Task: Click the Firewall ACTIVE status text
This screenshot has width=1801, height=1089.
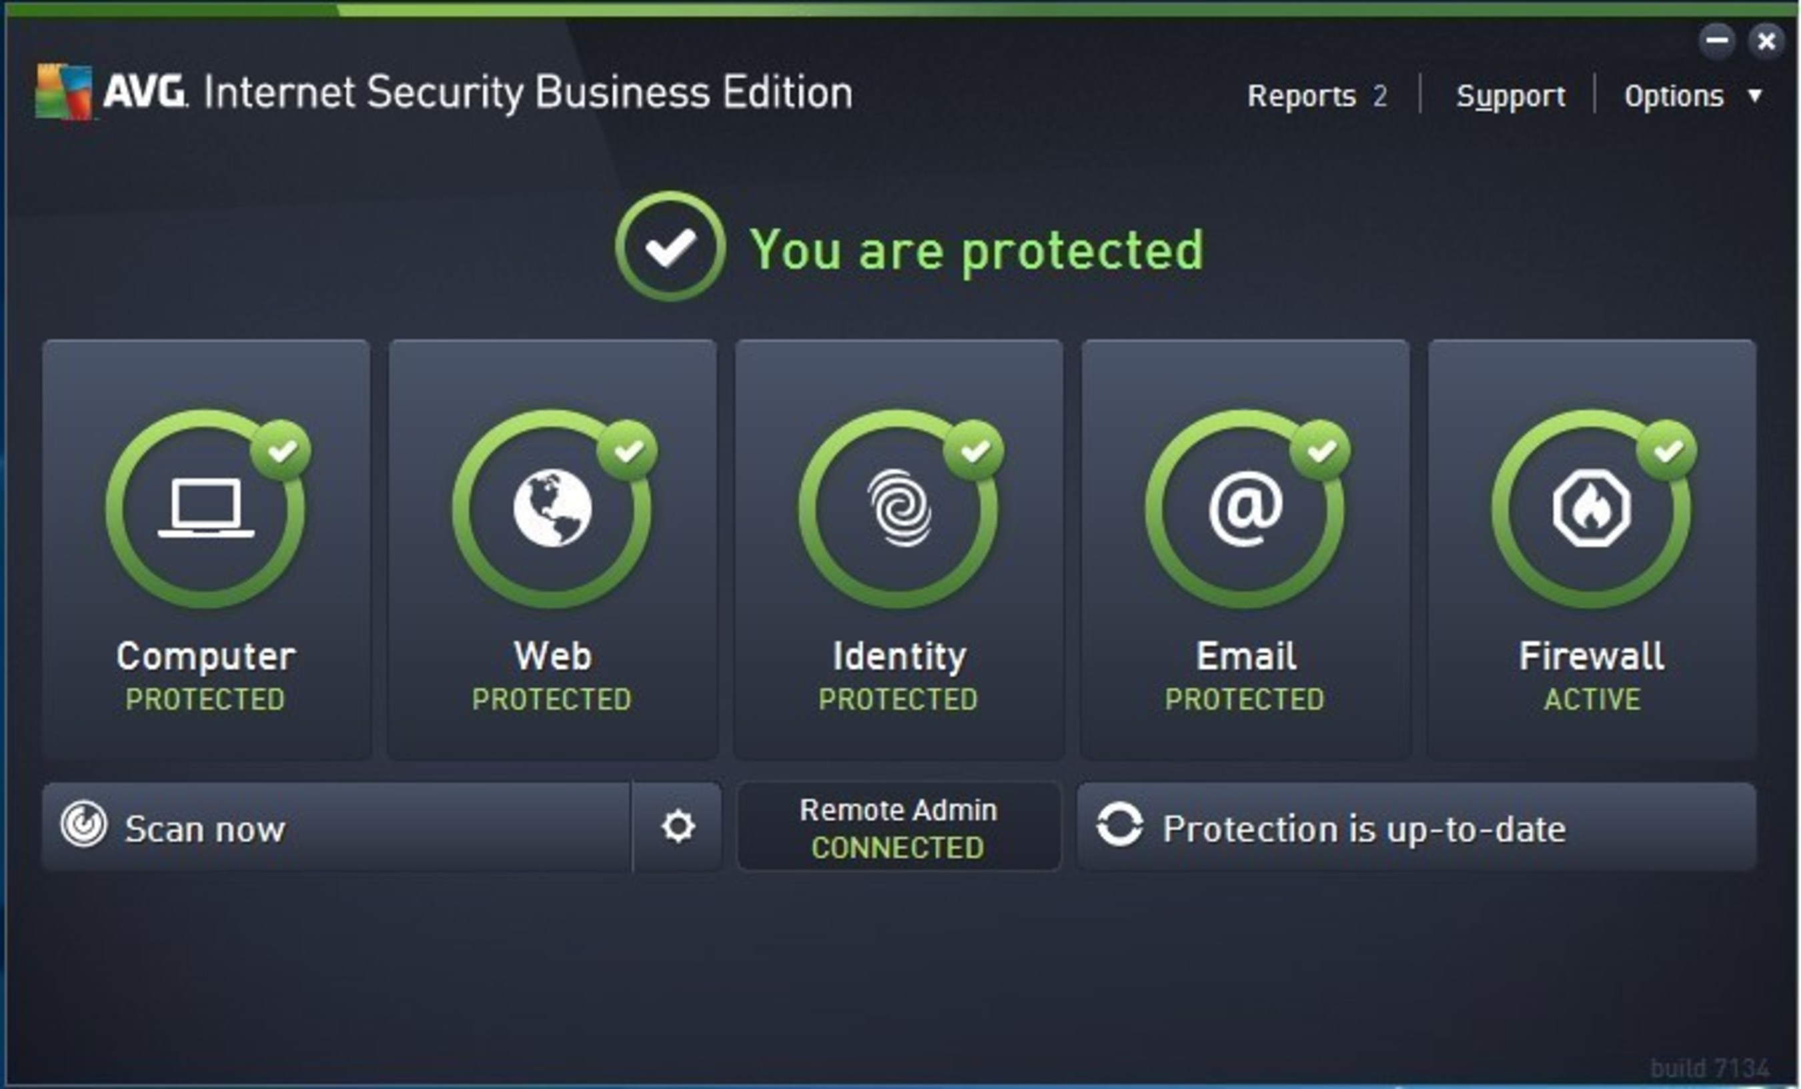Action: [1592, 700]
